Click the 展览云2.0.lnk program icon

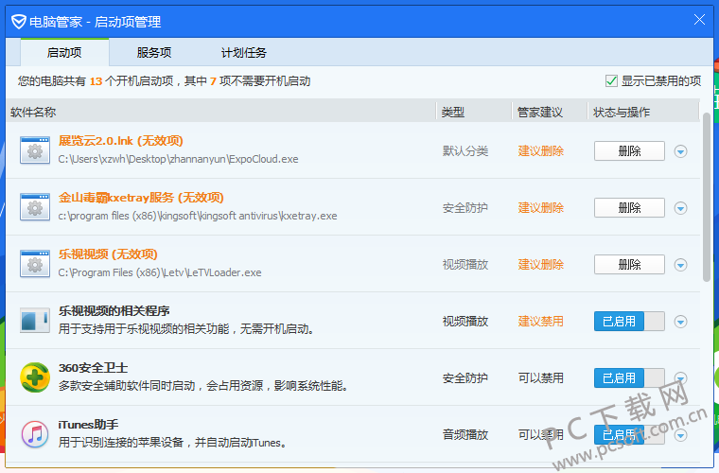click(x=35, y=149)
